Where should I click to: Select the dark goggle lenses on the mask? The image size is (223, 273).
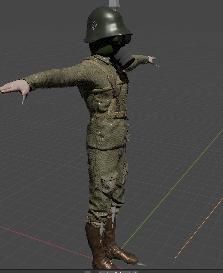coord(125,38)
